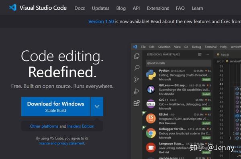Click the Visual Studio Code logo icon
Viewport: 241px width, 159px height.
pos(12,8)
